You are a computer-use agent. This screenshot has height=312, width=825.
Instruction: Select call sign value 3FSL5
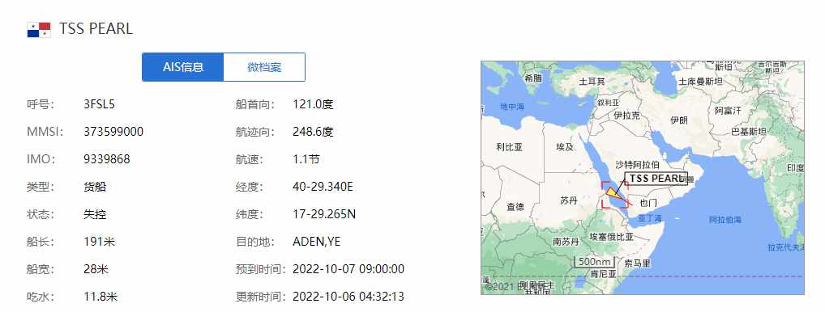coord(99,104)
